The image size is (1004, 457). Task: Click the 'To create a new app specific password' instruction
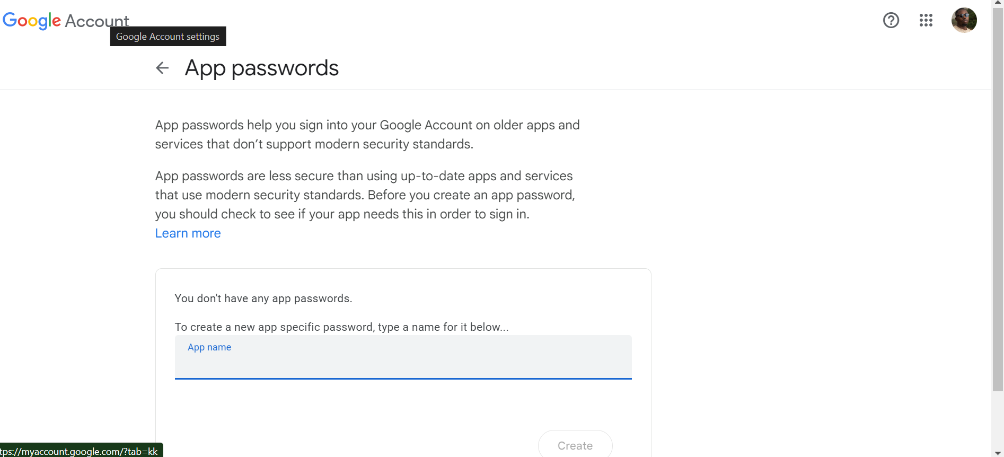click(341, 327)
